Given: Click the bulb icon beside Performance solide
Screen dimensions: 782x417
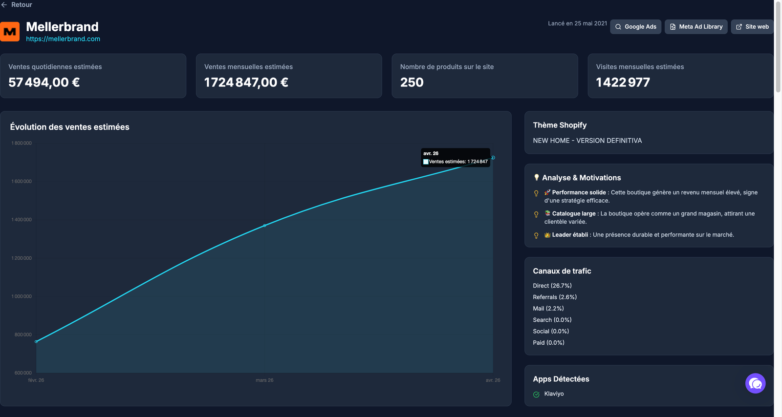Looking at the screenshot, I should coord(536,193).
